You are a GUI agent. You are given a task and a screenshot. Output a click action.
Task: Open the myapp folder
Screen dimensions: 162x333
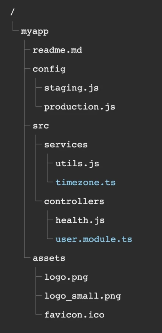coord(35,32)
